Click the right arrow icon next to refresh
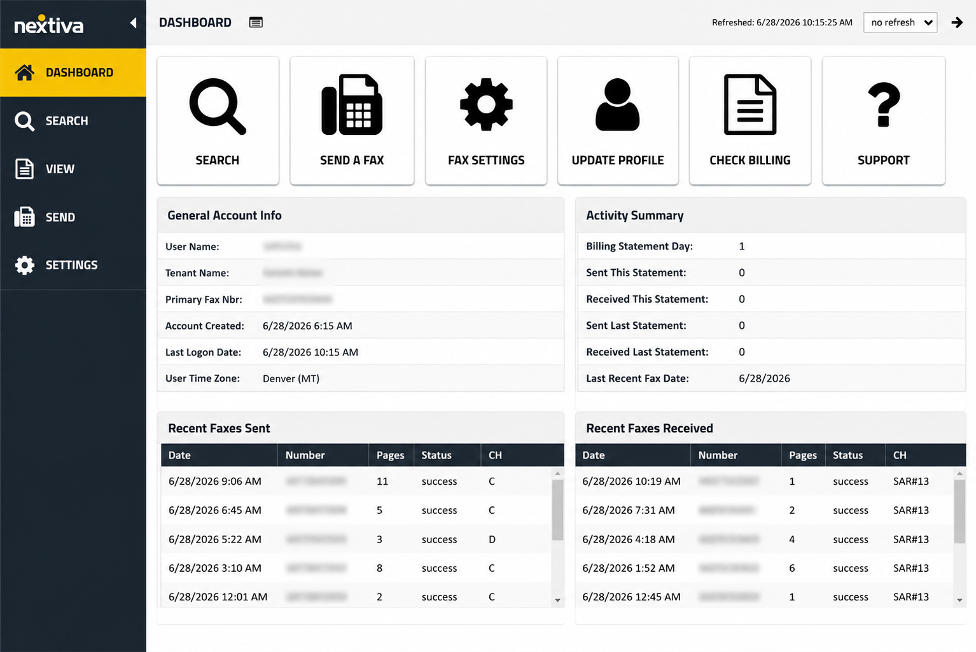This screenshot has width=976, height=652. click(957, 22)
